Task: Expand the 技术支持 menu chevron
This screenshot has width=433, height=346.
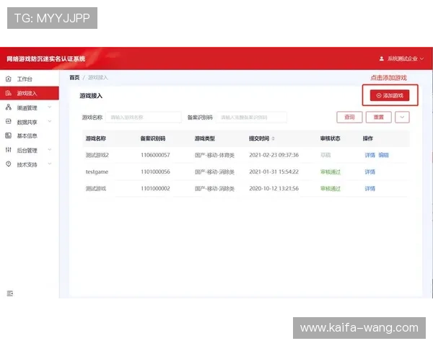Action: [x=49, y=164]
